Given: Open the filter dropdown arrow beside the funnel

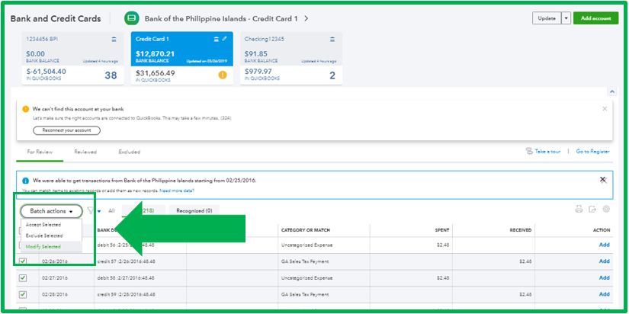Looking at the screenshot, I should click(x=98, y=211).
